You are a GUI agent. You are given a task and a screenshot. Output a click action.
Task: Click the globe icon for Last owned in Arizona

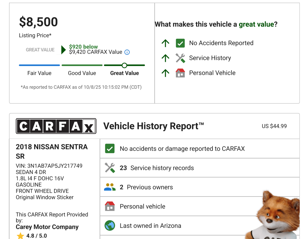point(110,226)
